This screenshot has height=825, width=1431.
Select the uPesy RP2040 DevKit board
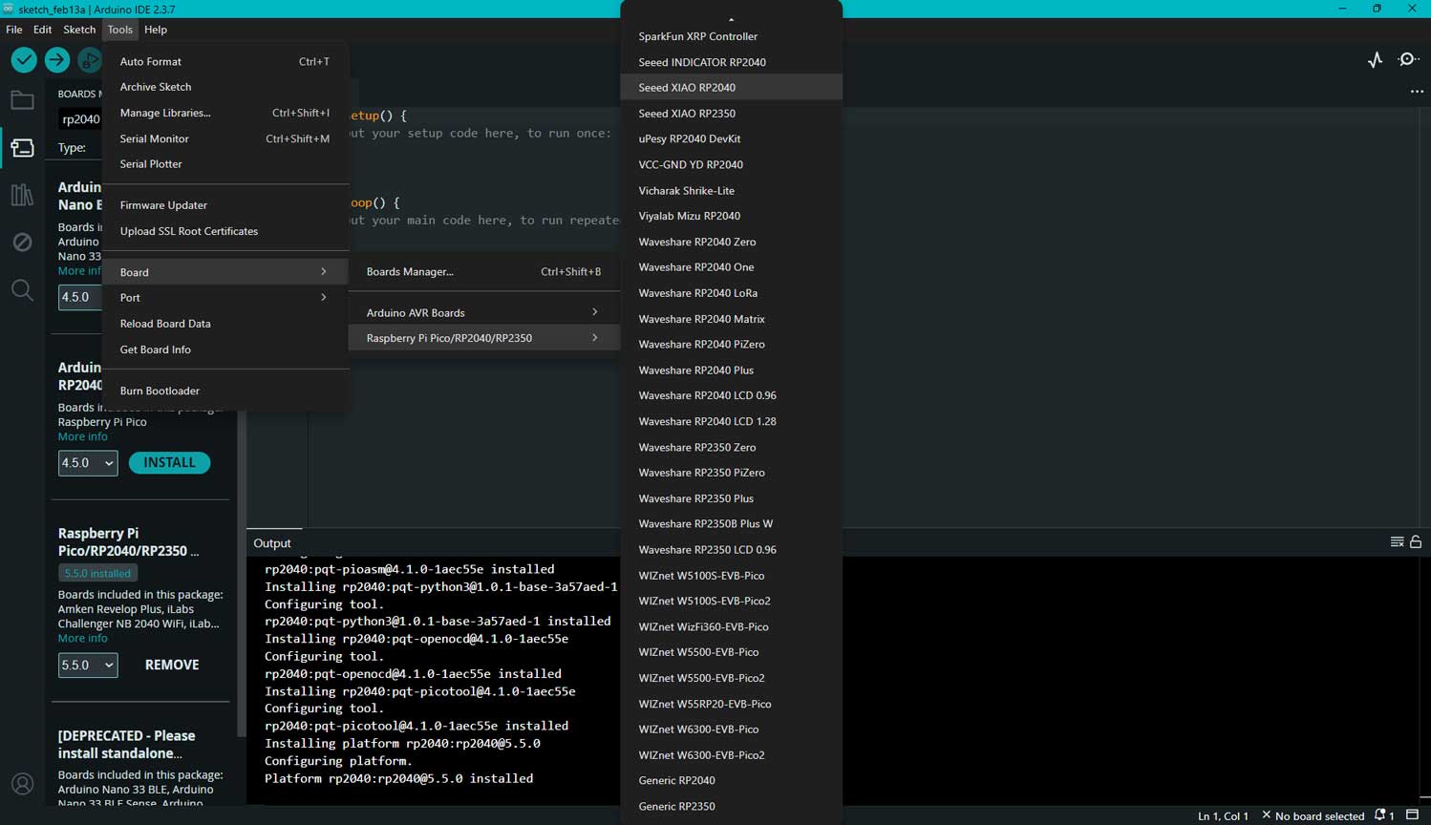[x=732, y=139]
